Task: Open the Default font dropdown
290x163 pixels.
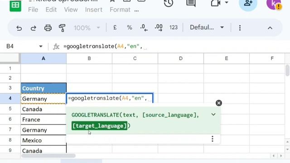Action: (207, 28)
